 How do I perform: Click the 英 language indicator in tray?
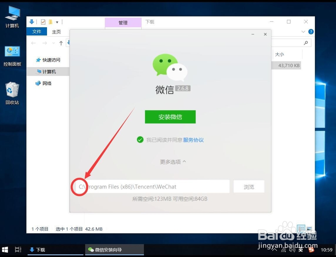(301, 250)
